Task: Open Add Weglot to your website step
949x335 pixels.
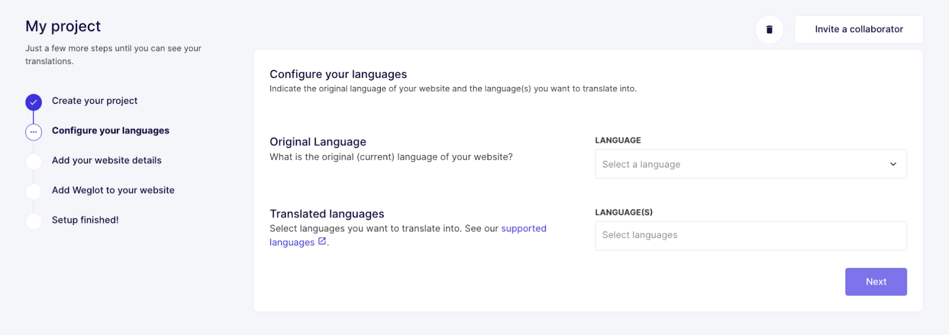Action: (x=113, y=190)
